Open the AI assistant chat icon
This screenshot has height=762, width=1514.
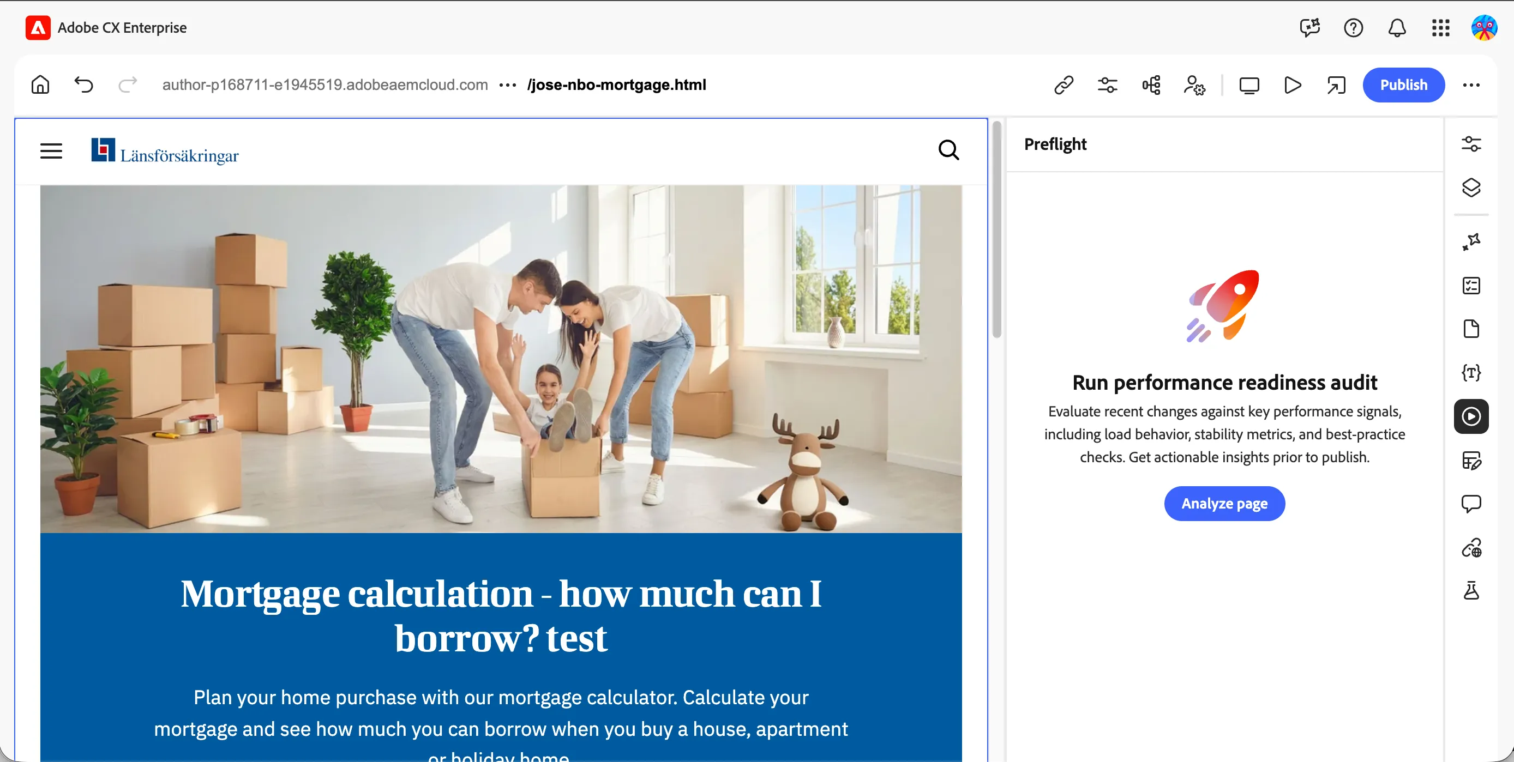coord(1309,28)
